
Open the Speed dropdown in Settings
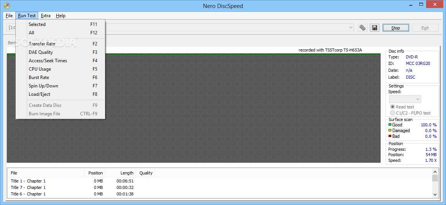[405, 99]
